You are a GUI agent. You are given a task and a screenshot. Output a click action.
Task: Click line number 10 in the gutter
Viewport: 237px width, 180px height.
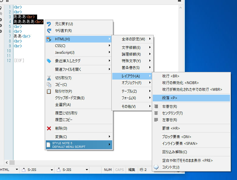(9, 51)
